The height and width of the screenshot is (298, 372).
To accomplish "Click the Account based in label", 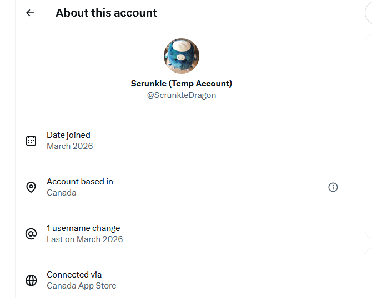I will tap(80, 182).
